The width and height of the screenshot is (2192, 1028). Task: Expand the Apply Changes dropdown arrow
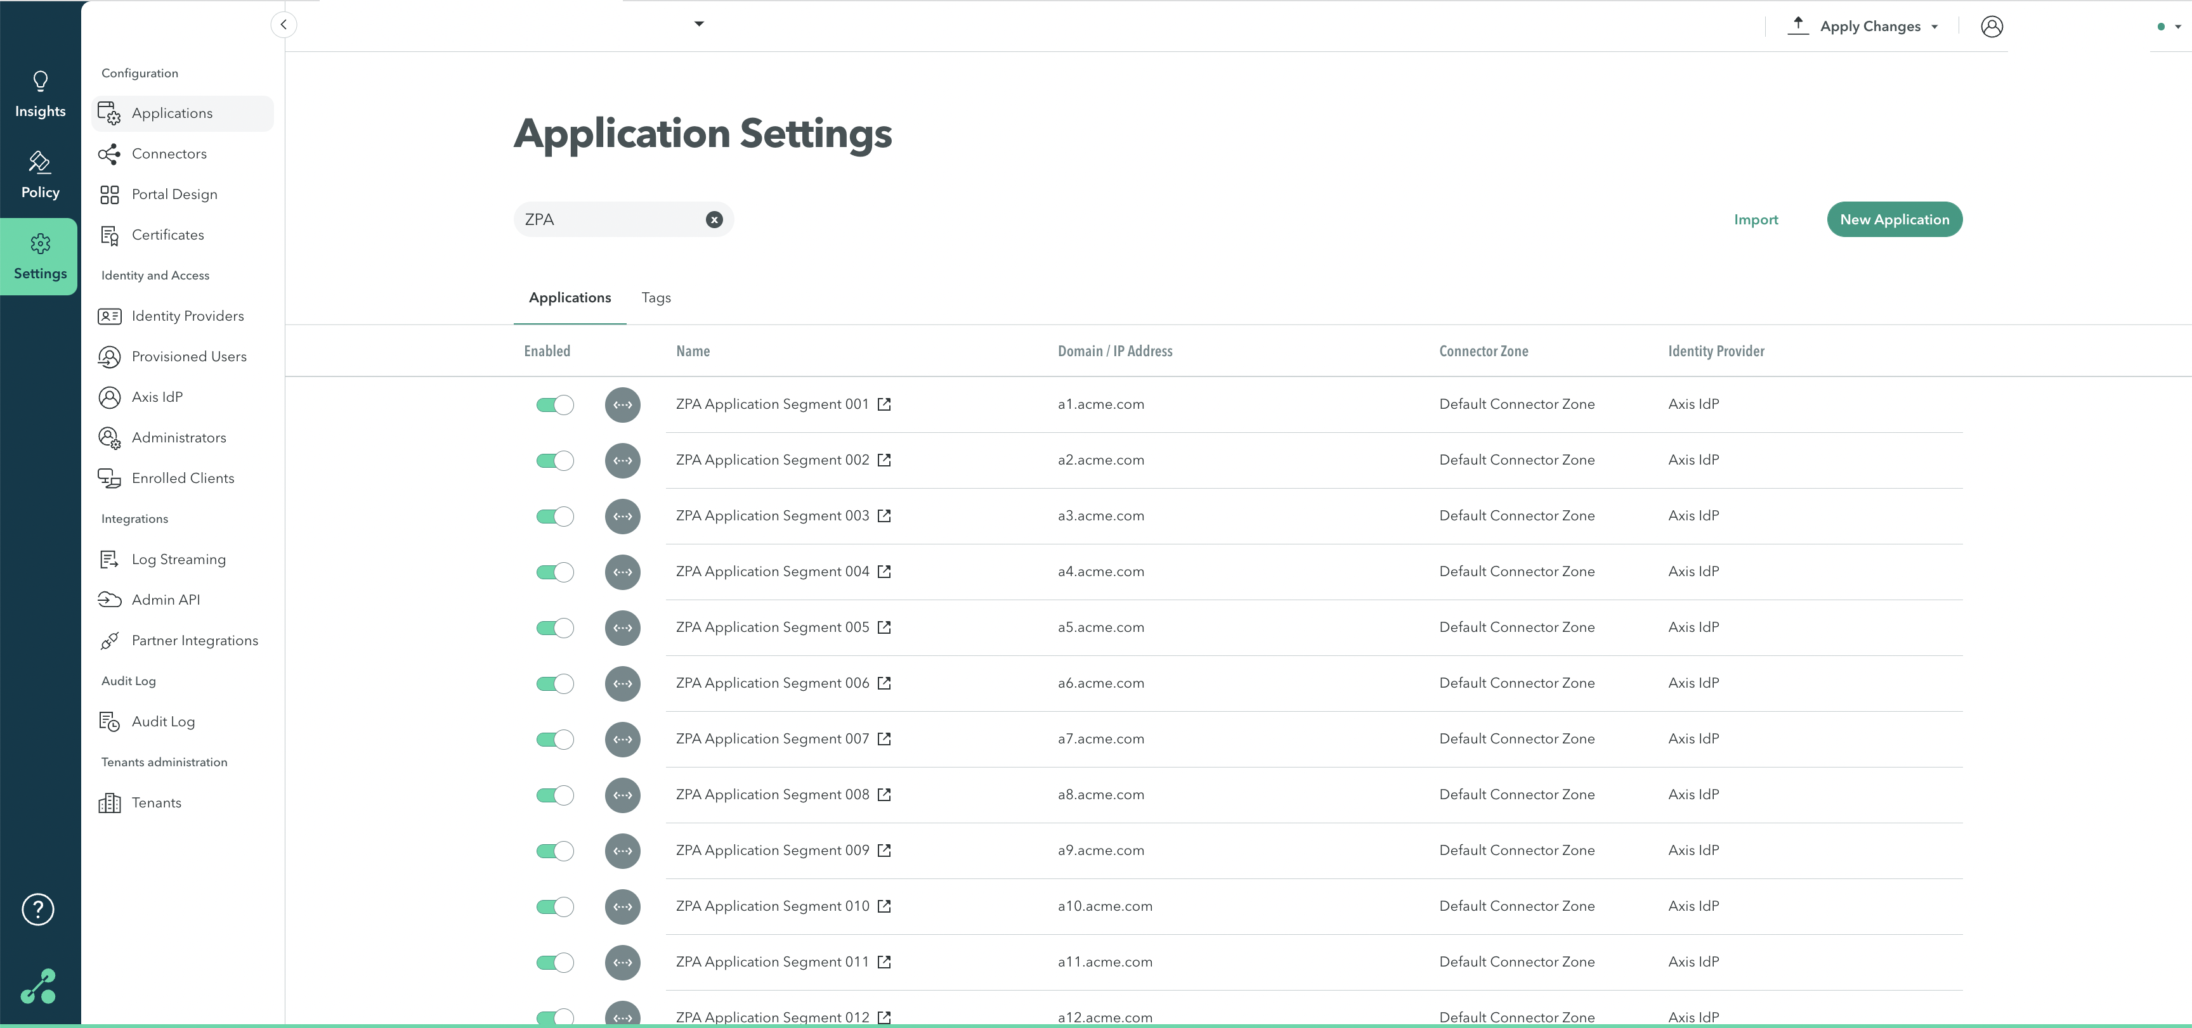click(1934, 27)
